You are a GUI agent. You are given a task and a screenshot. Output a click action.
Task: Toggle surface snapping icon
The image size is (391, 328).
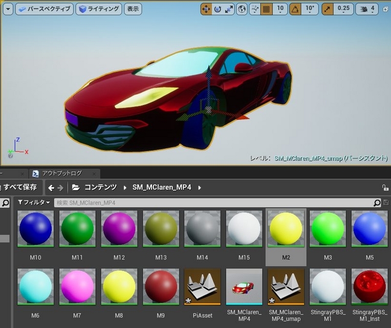point(255,9)
